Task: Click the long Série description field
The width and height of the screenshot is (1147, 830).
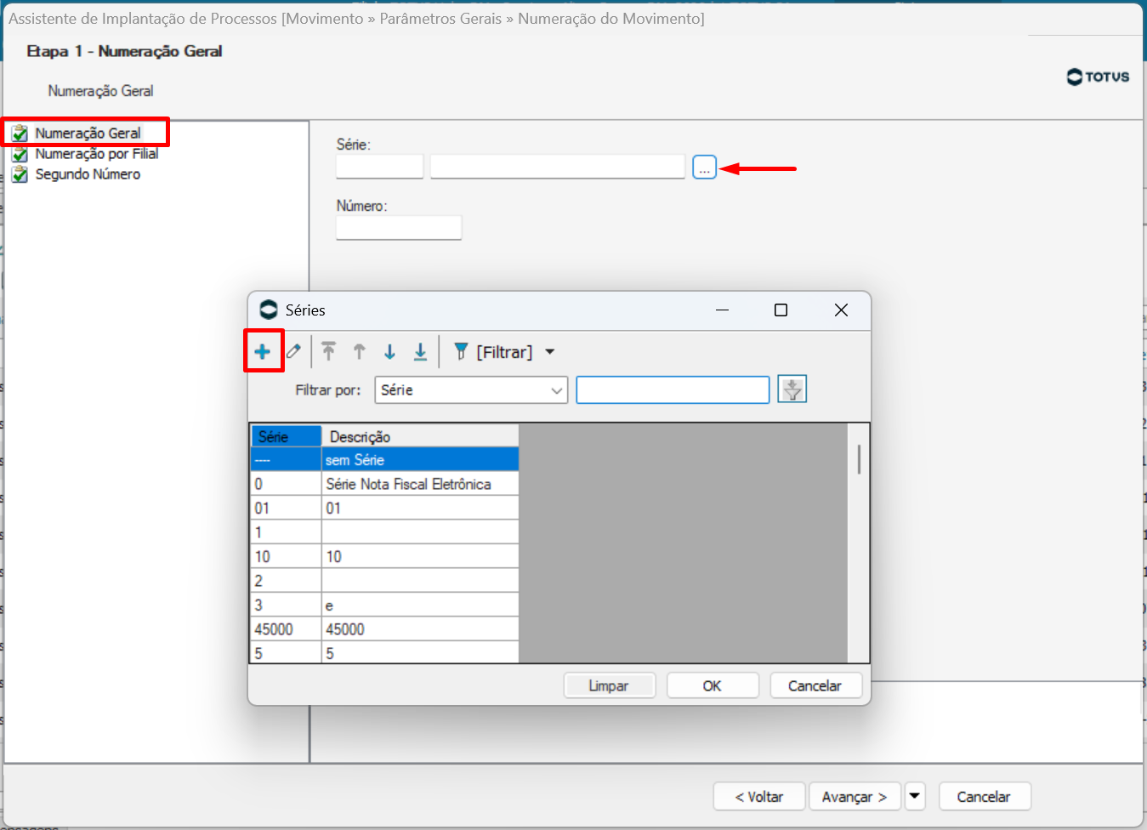Action: [558, 167]
